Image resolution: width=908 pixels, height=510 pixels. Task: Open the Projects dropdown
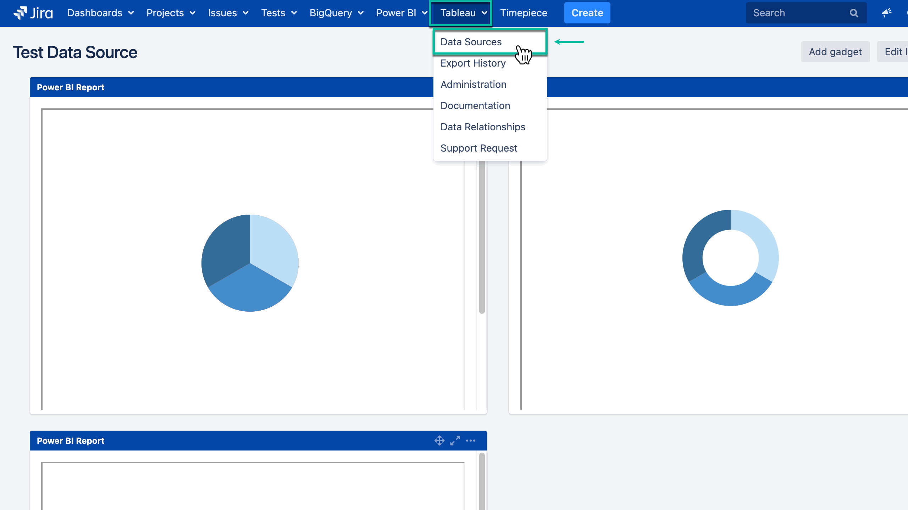point(171,13)
